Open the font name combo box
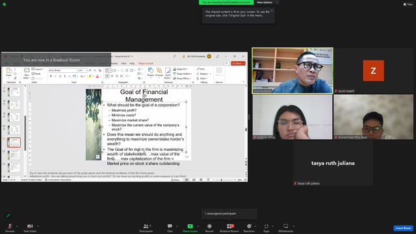 pyautogui.click(x=64, y=70)
